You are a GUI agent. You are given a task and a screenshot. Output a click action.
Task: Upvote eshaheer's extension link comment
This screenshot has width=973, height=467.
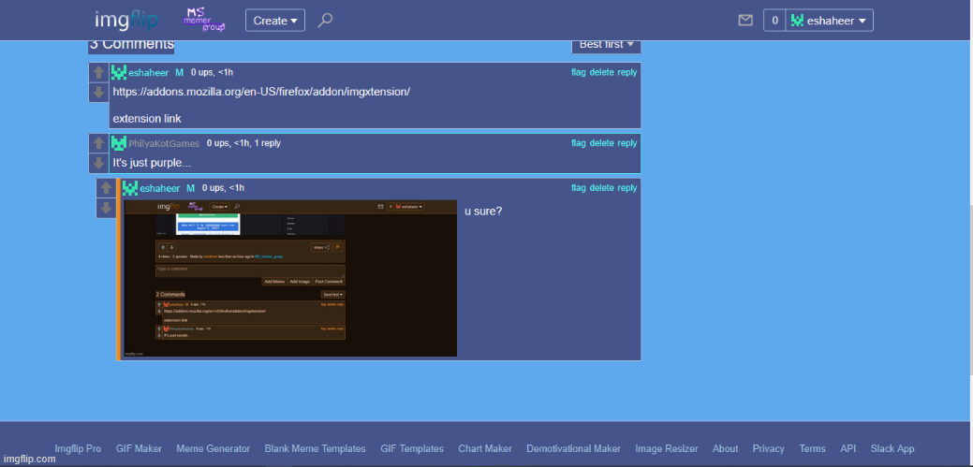coord(99,73)
